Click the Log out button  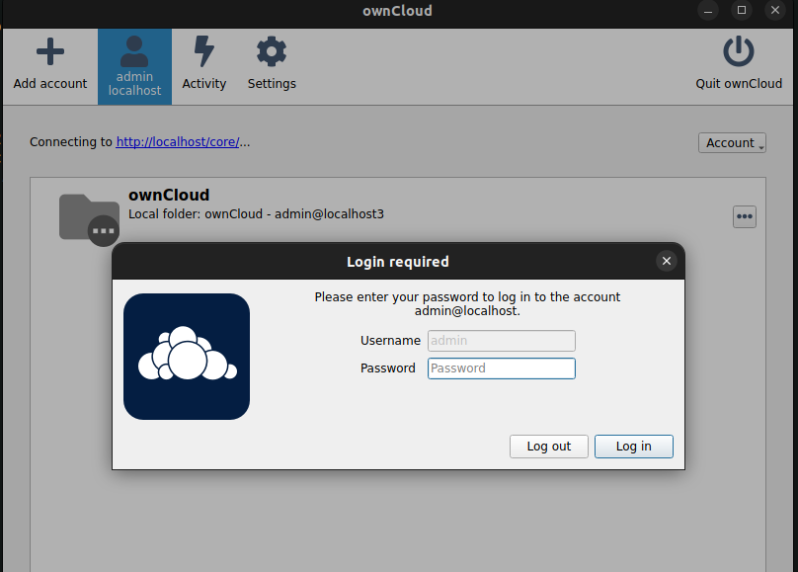coord(548,446)
